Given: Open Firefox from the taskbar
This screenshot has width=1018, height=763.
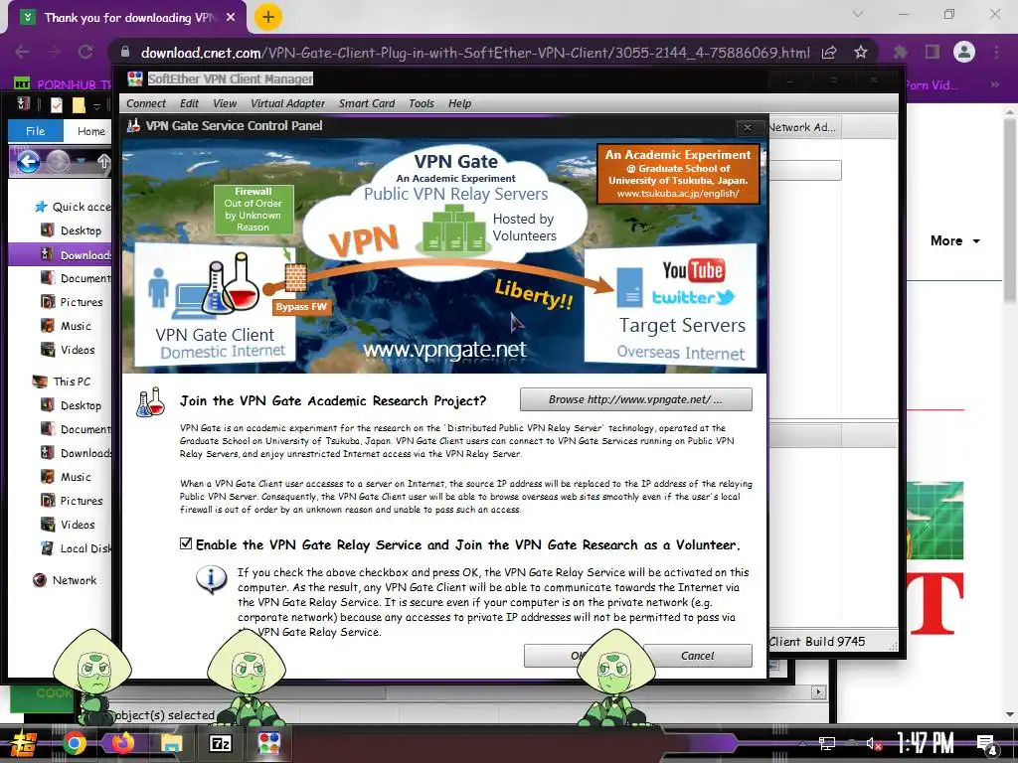Looking at the screenshot, I should [122, 743].
